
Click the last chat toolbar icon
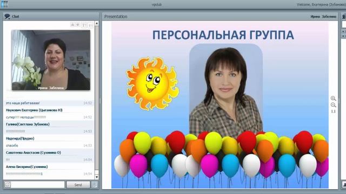point(90,25)
